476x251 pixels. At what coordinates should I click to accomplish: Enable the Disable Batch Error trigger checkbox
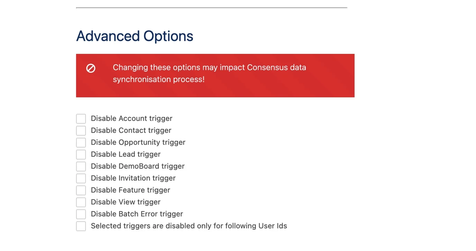(x=81, y=214)
